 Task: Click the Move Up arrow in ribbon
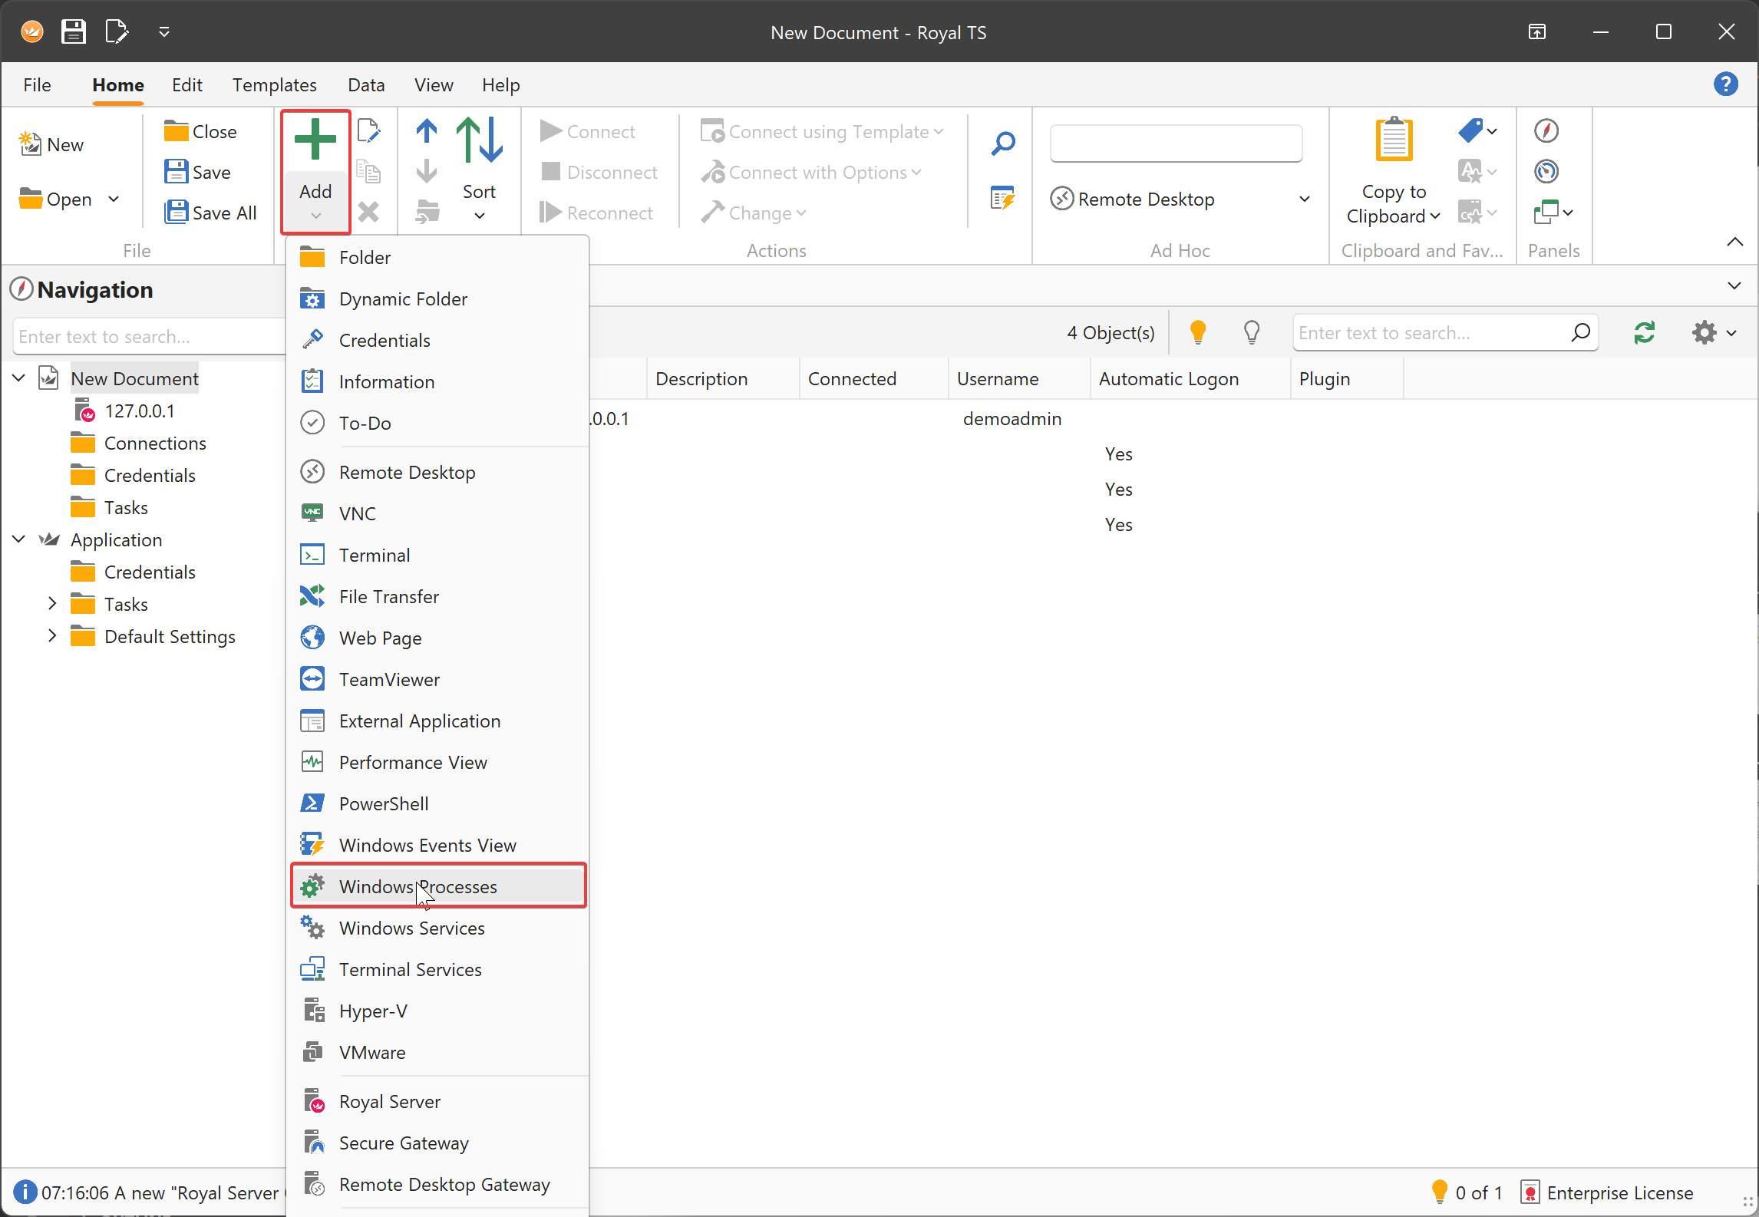coord(427,131)
